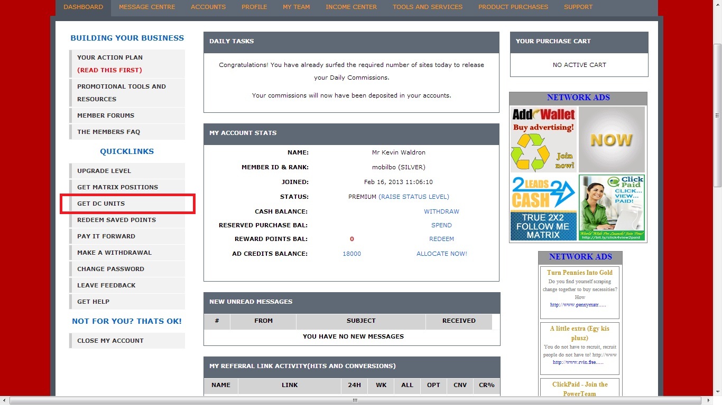Click Raise Status Level link
Image resolution: width=722 pixels, height=405 pixels.
414,197
